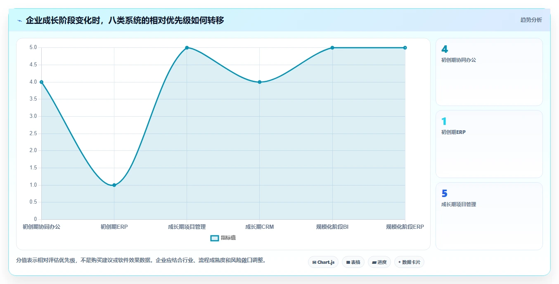Image resolution: width=559 pixels, height=284 pixels.
Task: Click the data point for 规模化阶段BI
Action: 332,48
